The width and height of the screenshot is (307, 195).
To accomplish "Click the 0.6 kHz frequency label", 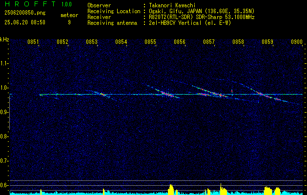I will pyautogui.click(x=4, y=185).
